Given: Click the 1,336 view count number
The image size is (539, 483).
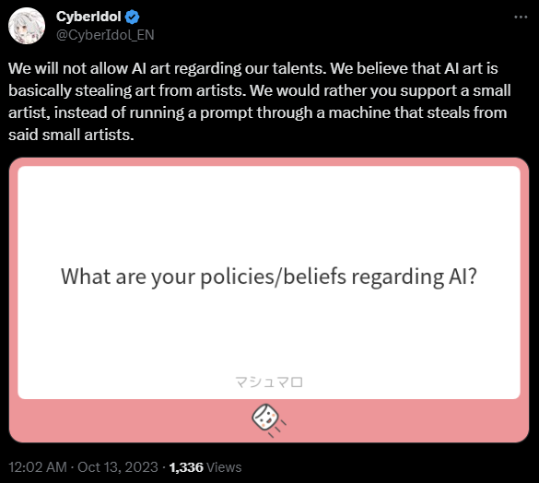Looking at the screenshot, I should click(186, 467).
